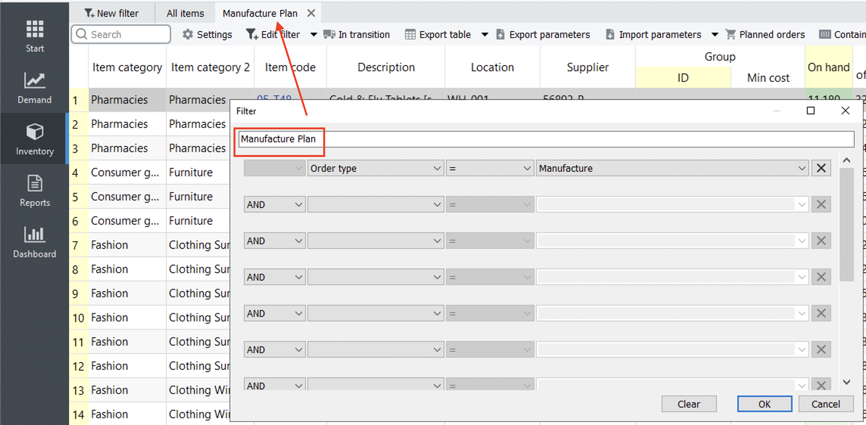Click the New filter tab

pos(112,13)
